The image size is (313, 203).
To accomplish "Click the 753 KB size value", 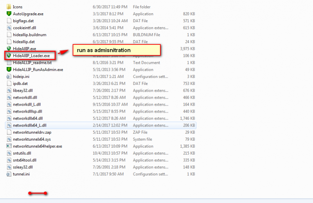I will pos(189,83).
